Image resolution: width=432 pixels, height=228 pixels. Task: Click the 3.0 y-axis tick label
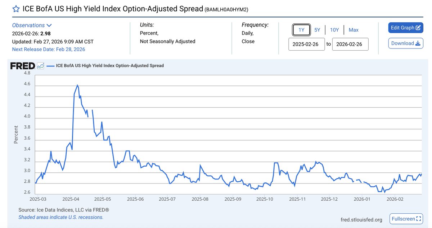tap(27, 171)
